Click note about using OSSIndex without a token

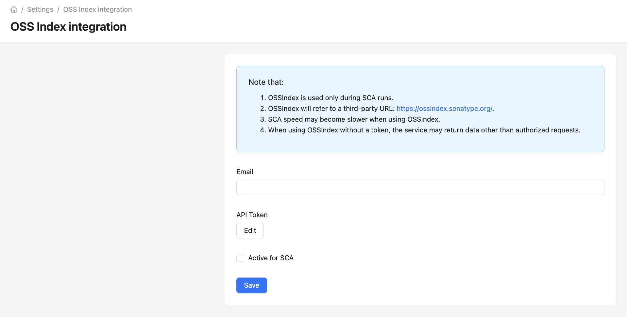point(424,130)
